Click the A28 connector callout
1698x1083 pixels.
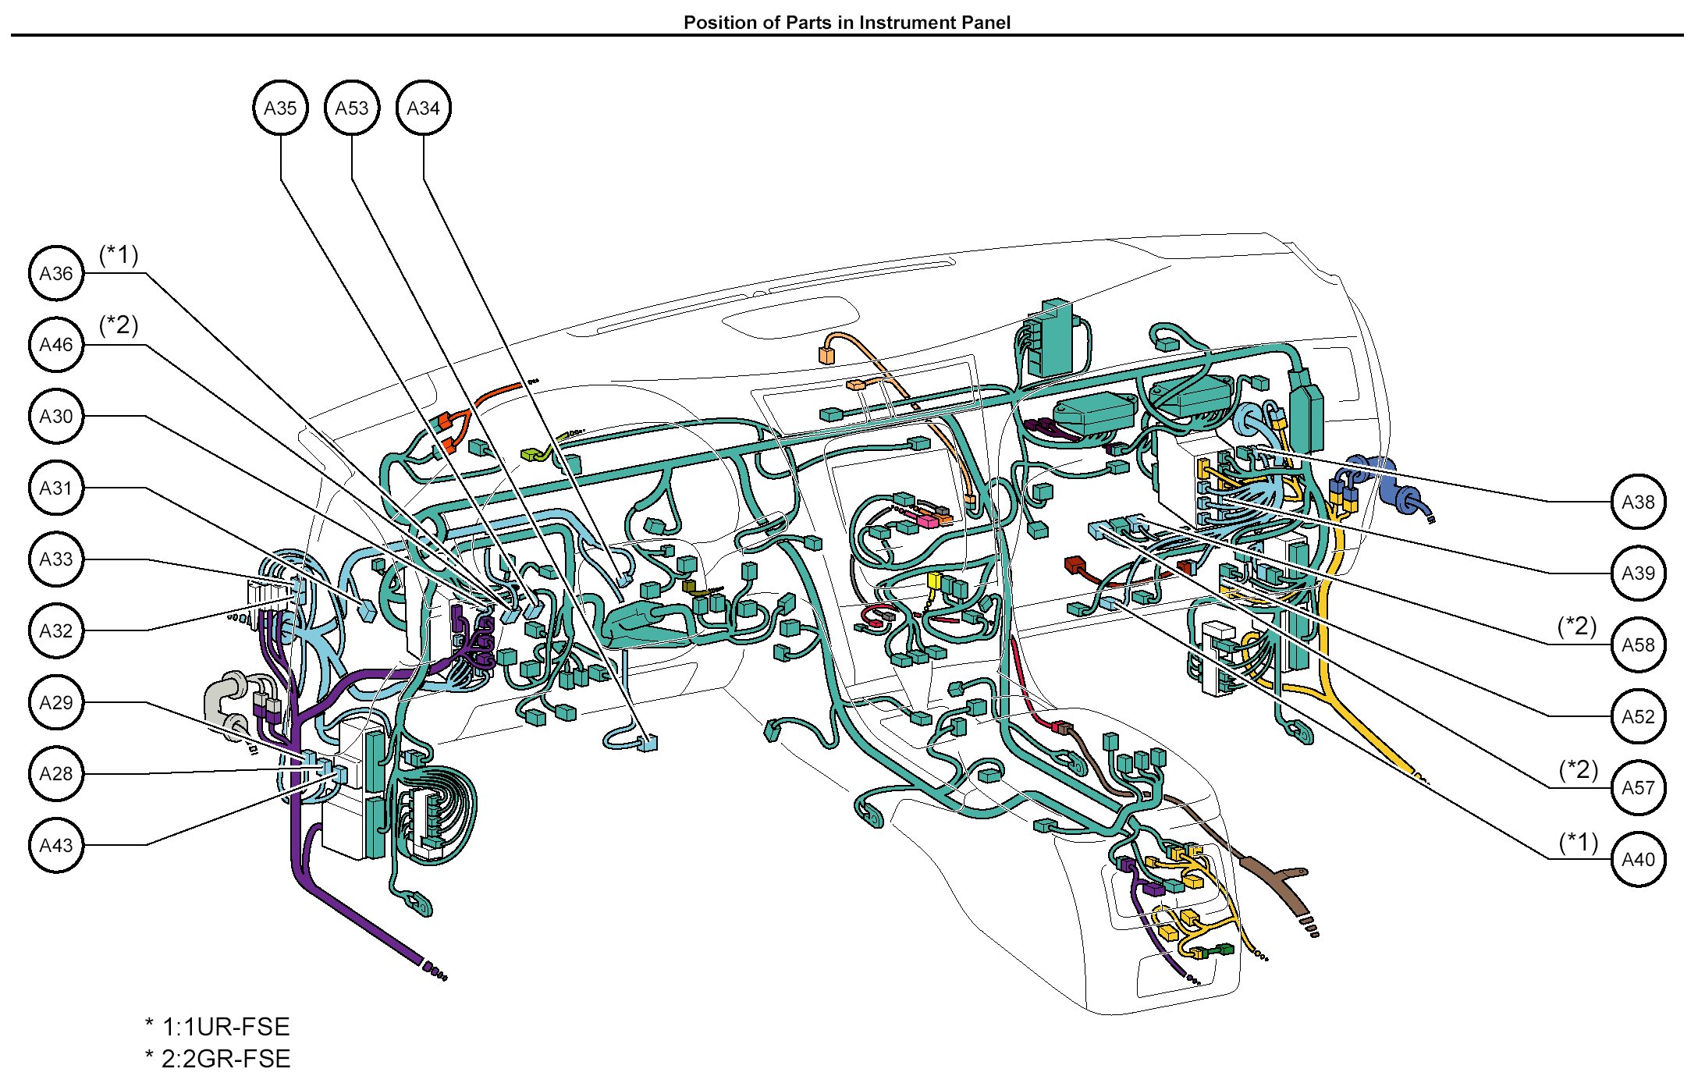[x=56, y=773]
